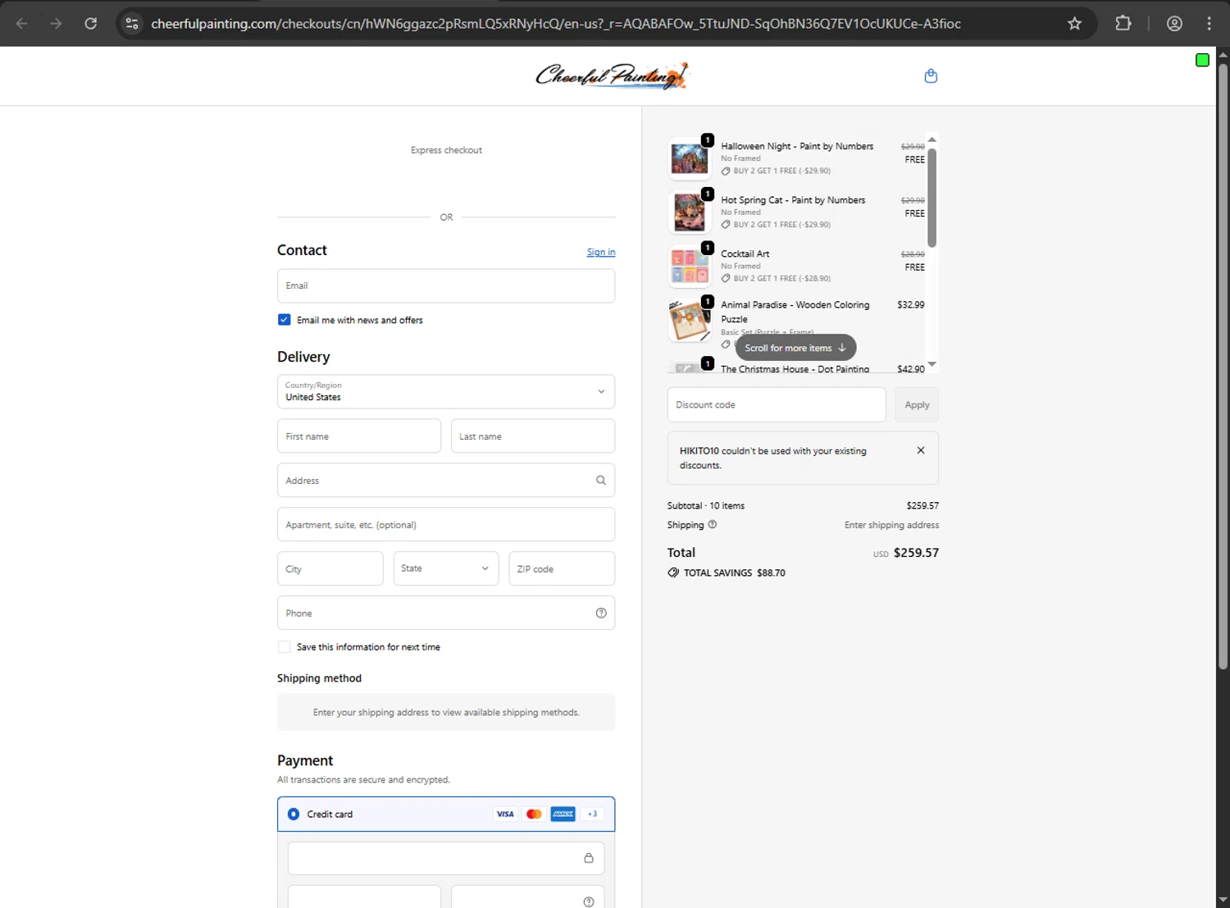Click the phone field help icon

point(601,613)
